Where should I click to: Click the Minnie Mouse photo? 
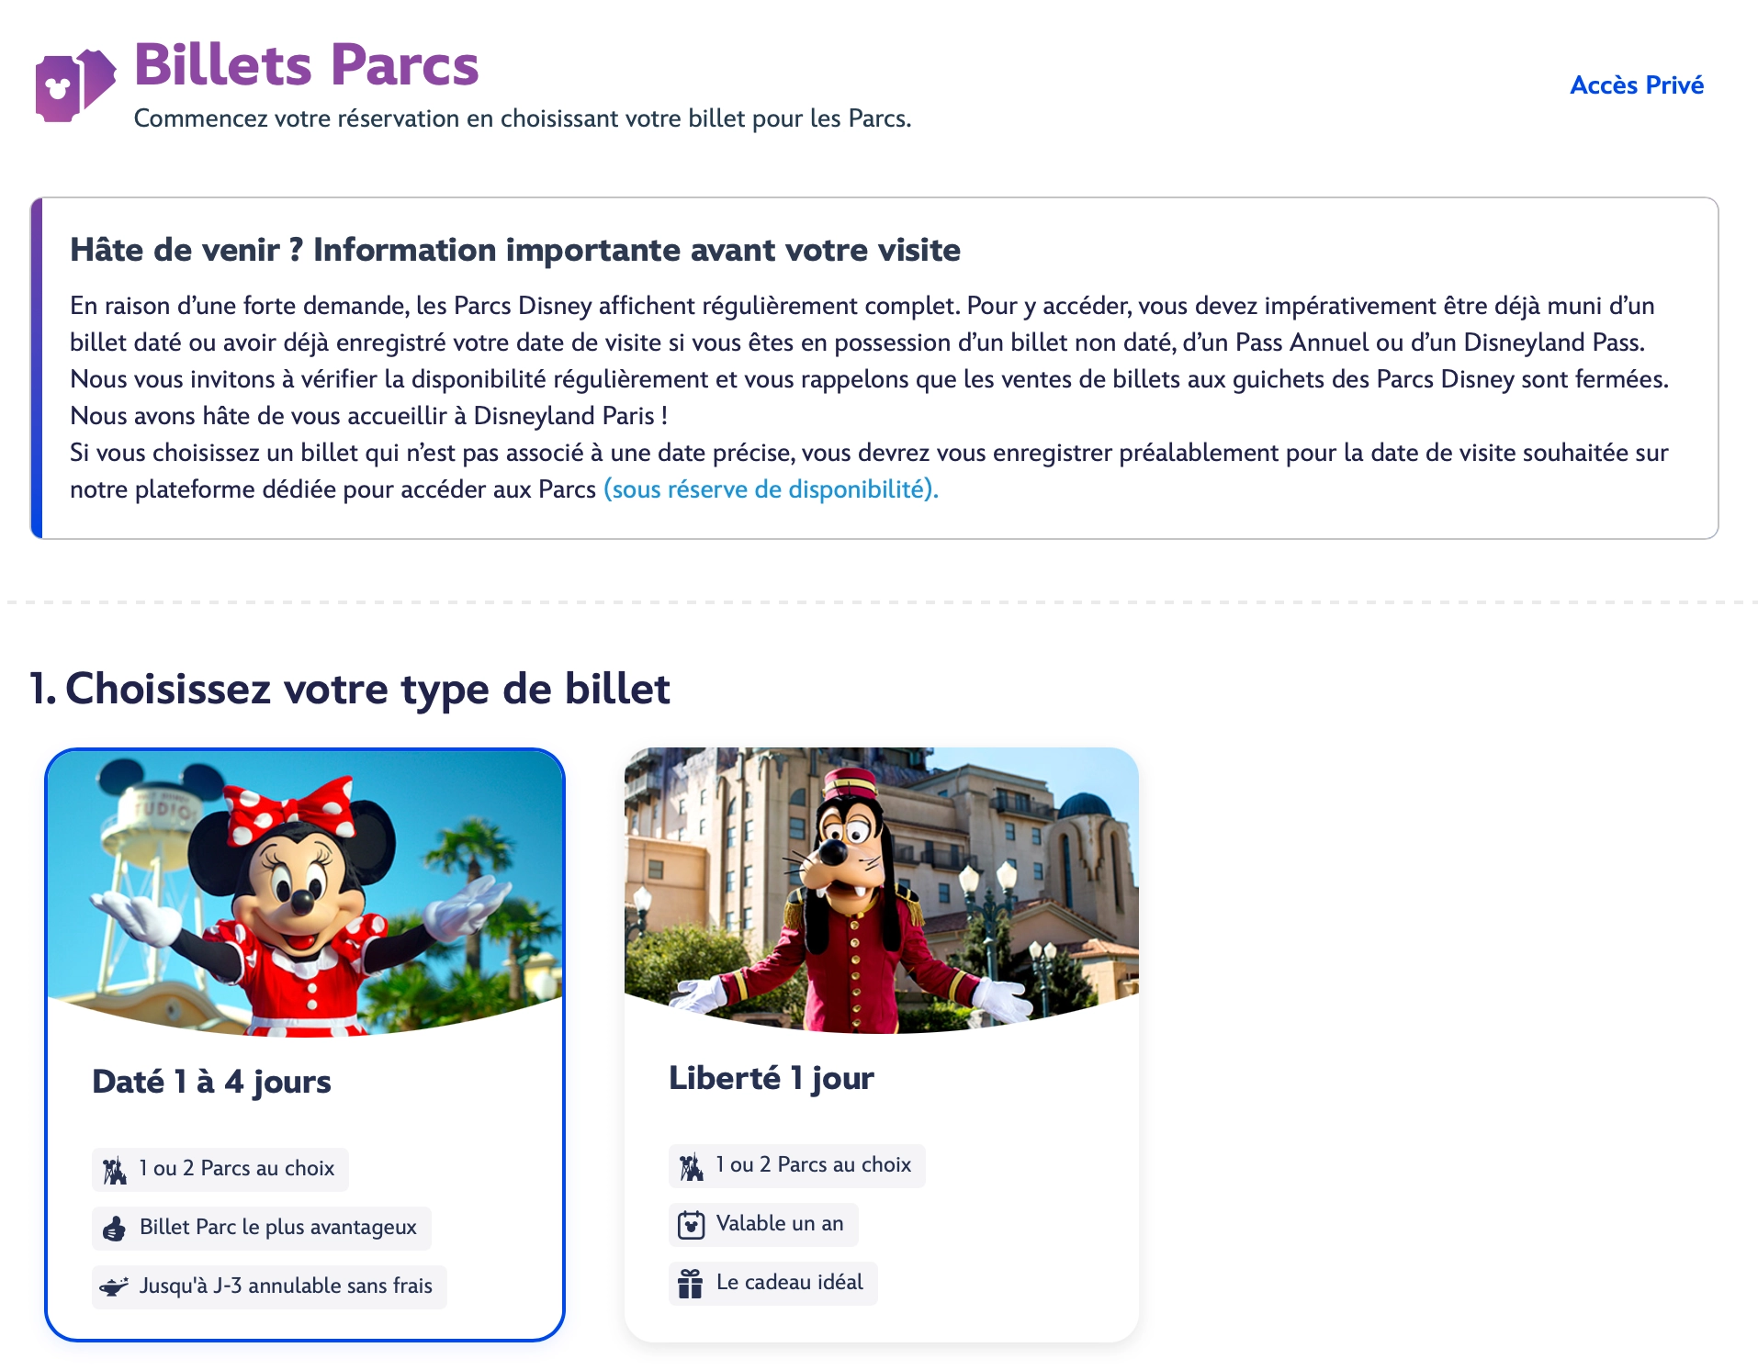(305, 891)
